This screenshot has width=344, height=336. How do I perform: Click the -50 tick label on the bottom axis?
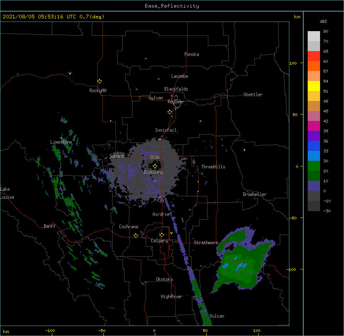[x=102, y=331]
